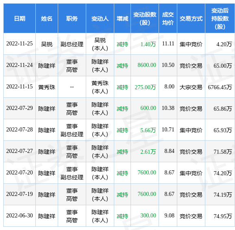This screenshot has height=230, width=235.
Task: Click 黄秀珠 in the name column
Action: pos(47,87)
